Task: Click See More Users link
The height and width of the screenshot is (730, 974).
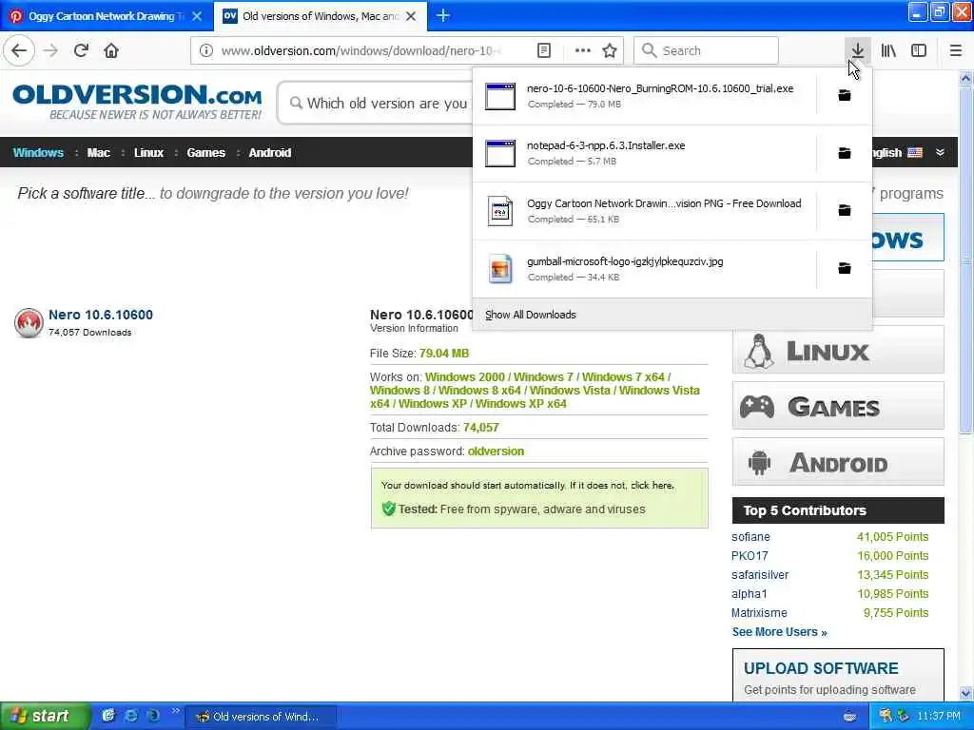Action: tap(779, 632)
